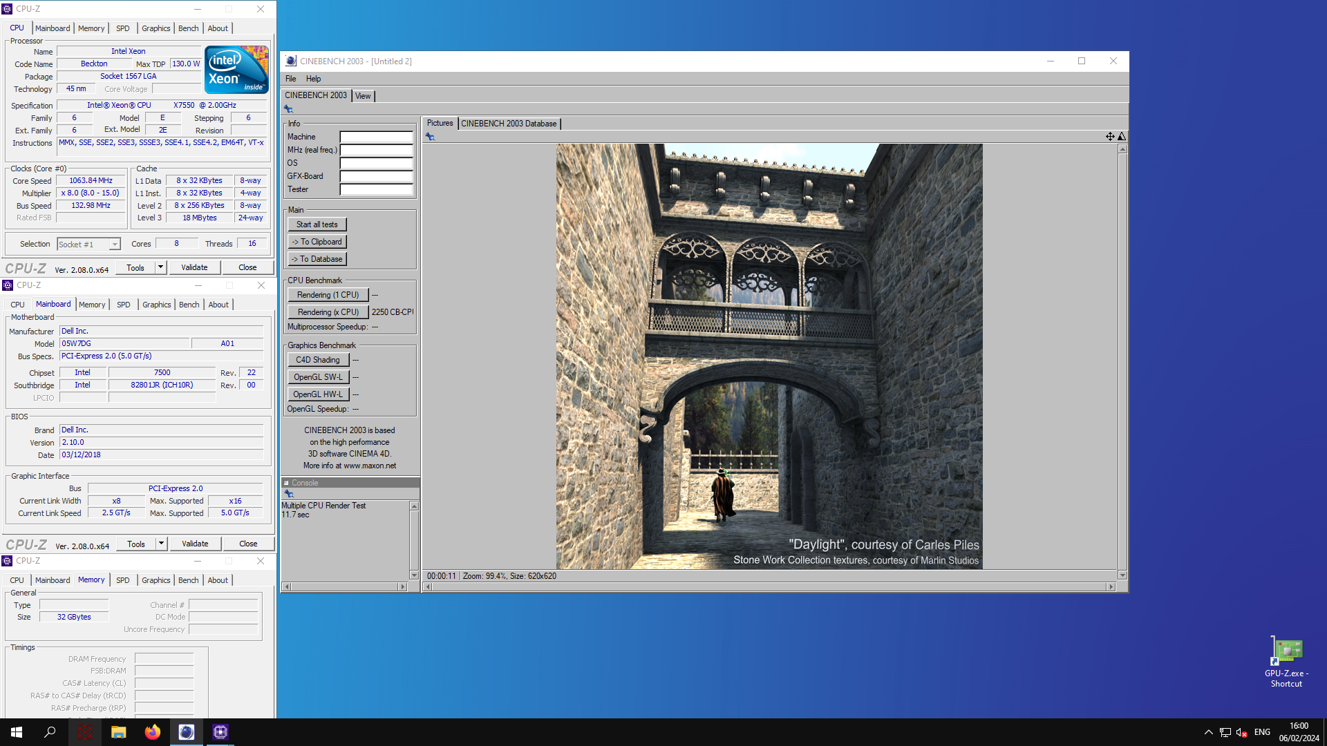Click Close button in Mainboard CPU-Z window
This screenshot has width=1327, height=746.
(248, 544)
